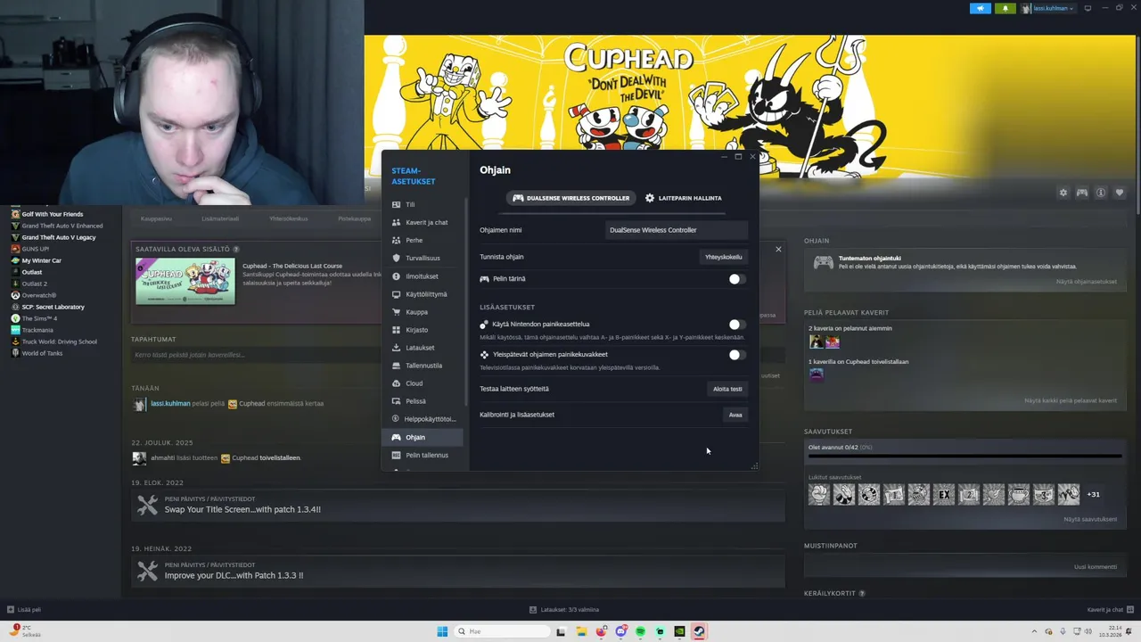
Task: Click the game settings gear icon
Action: [x=1063, y=193]
